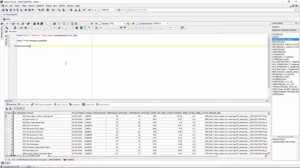Collapse the code fold marker on line 5
The height and width of the screenshot is (168, 300).
coord(15,46)
